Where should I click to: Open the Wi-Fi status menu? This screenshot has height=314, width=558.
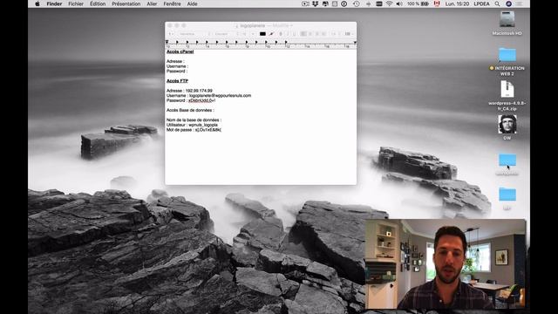390,3
